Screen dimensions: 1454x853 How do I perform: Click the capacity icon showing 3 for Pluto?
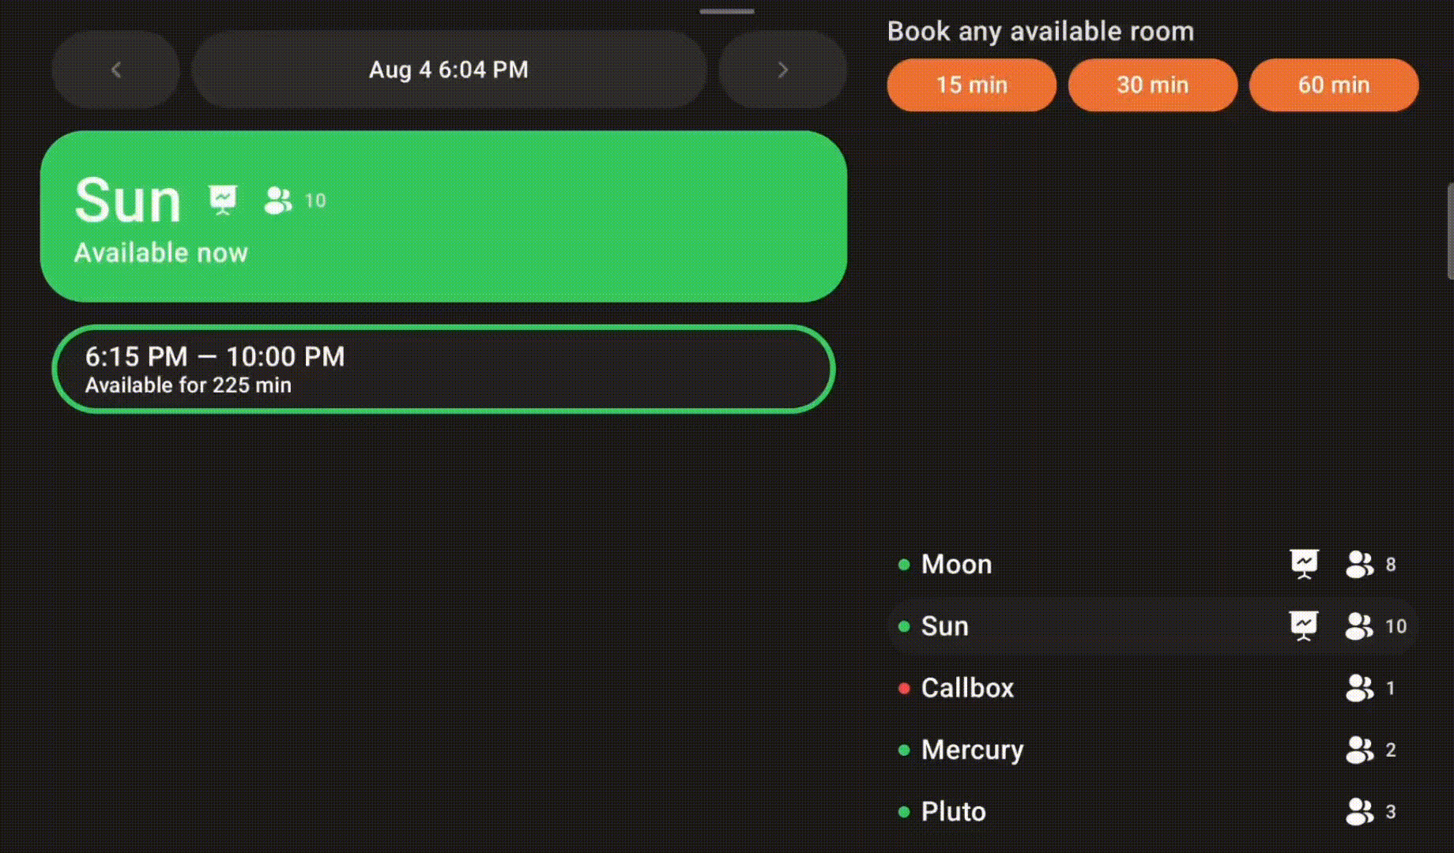click(x=1360, y=811)
